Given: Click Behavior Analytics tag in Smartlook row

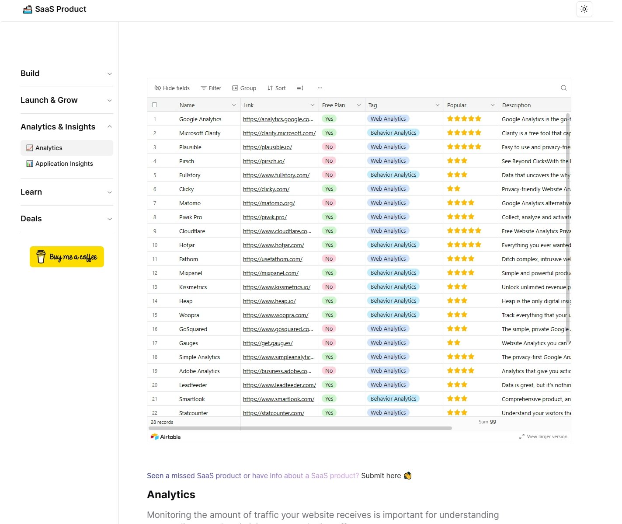Looking at the screenshot, I should coord(393,399).
